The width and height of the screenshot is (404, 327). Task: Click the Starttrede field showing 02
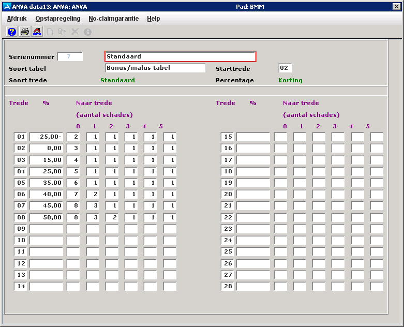285,68
